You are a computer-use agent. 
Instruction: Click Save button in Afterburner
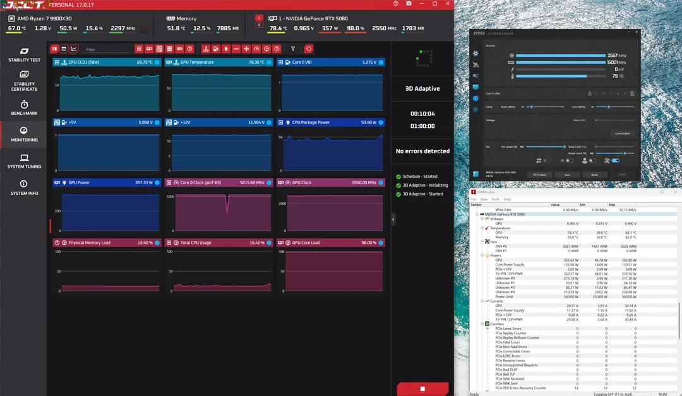coord(567,175)
